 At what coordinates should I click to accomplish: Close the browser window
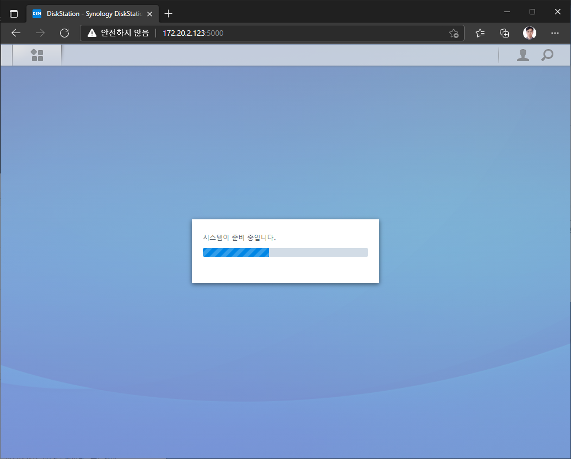pyautogui.click(x=558, y=12)
